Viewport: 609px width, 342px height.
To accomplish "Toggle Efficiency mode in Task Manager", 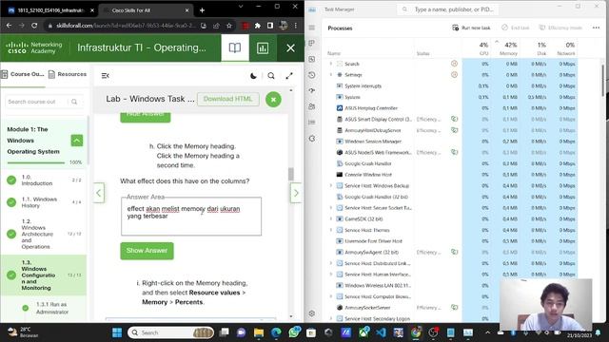I will (x=560, y=28).
